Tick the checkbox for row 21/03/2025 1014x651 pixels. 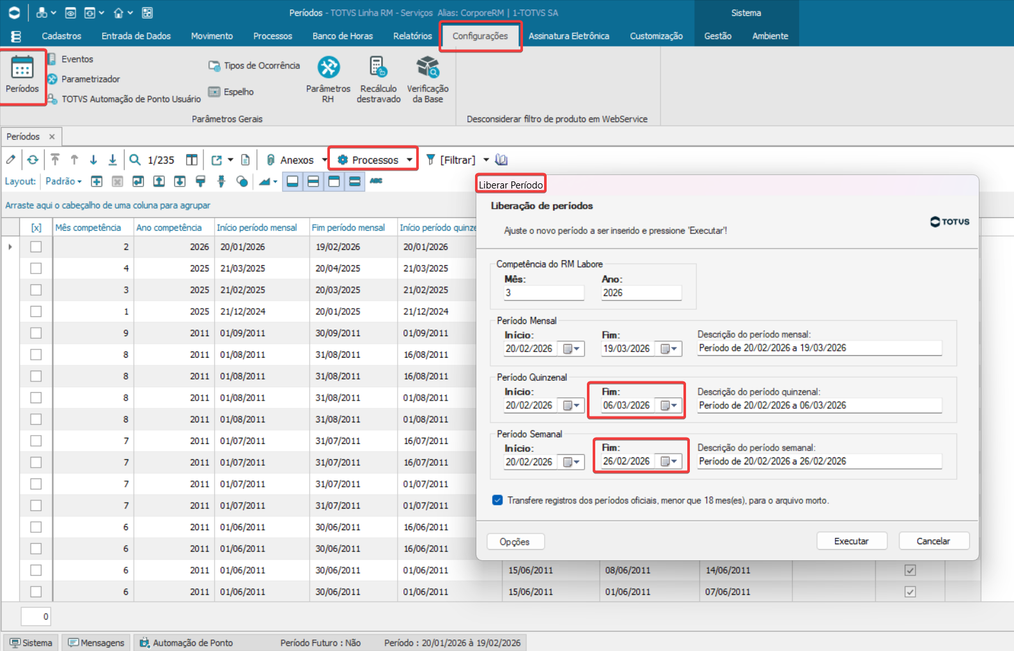coord(36,268)
